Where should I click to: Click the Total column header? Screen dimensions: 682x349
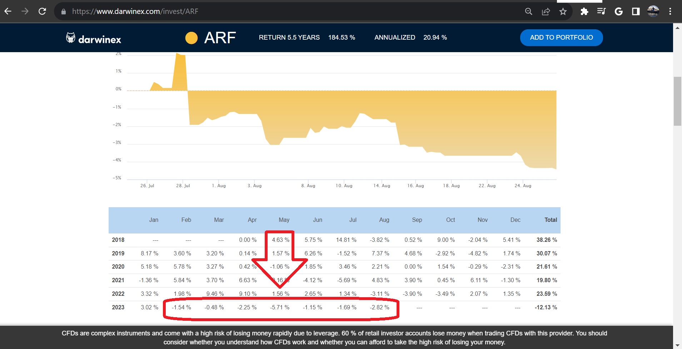coord(551,220)
